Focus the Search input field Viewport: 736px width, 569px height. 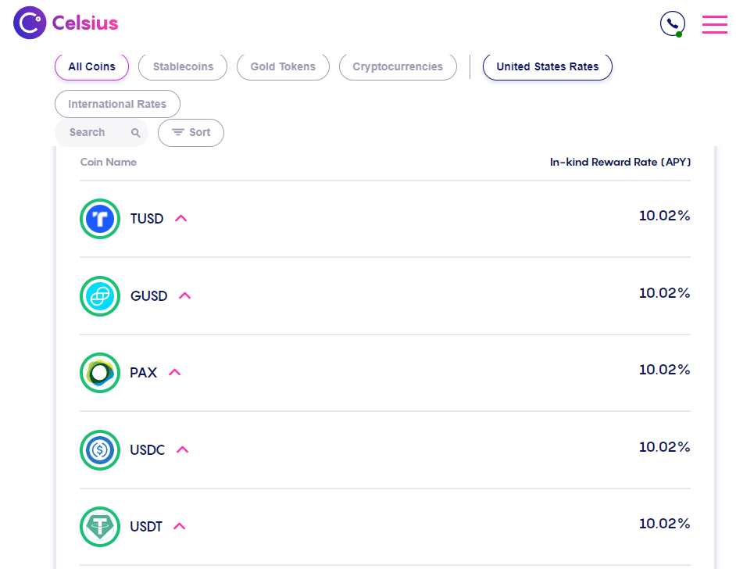[102, 133]
